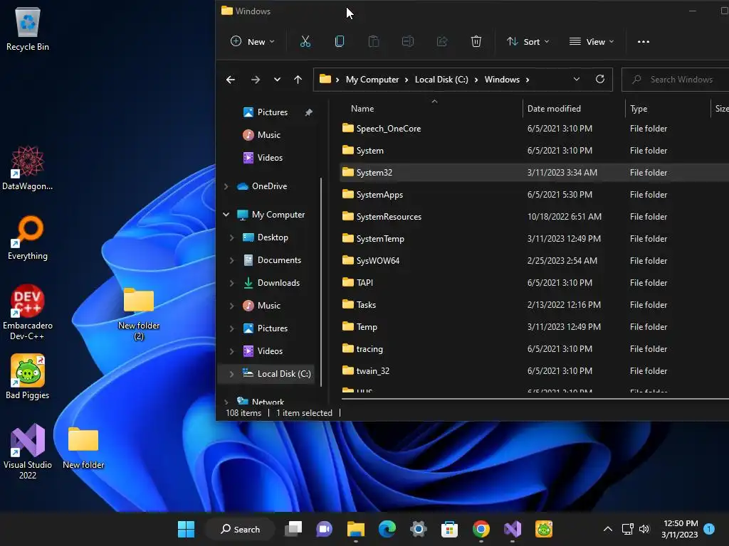The width and height of the screenshot is (729, 546).
Task: Select the New folder (2) desktop icon
Action: tap(139, 314)
